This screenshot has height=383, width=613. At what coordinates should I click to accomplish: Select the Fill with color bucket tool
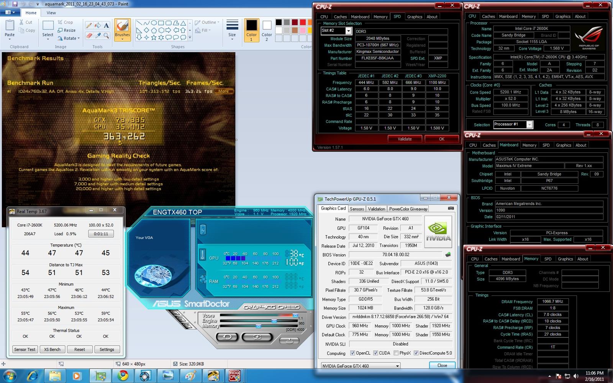(98, 26)
